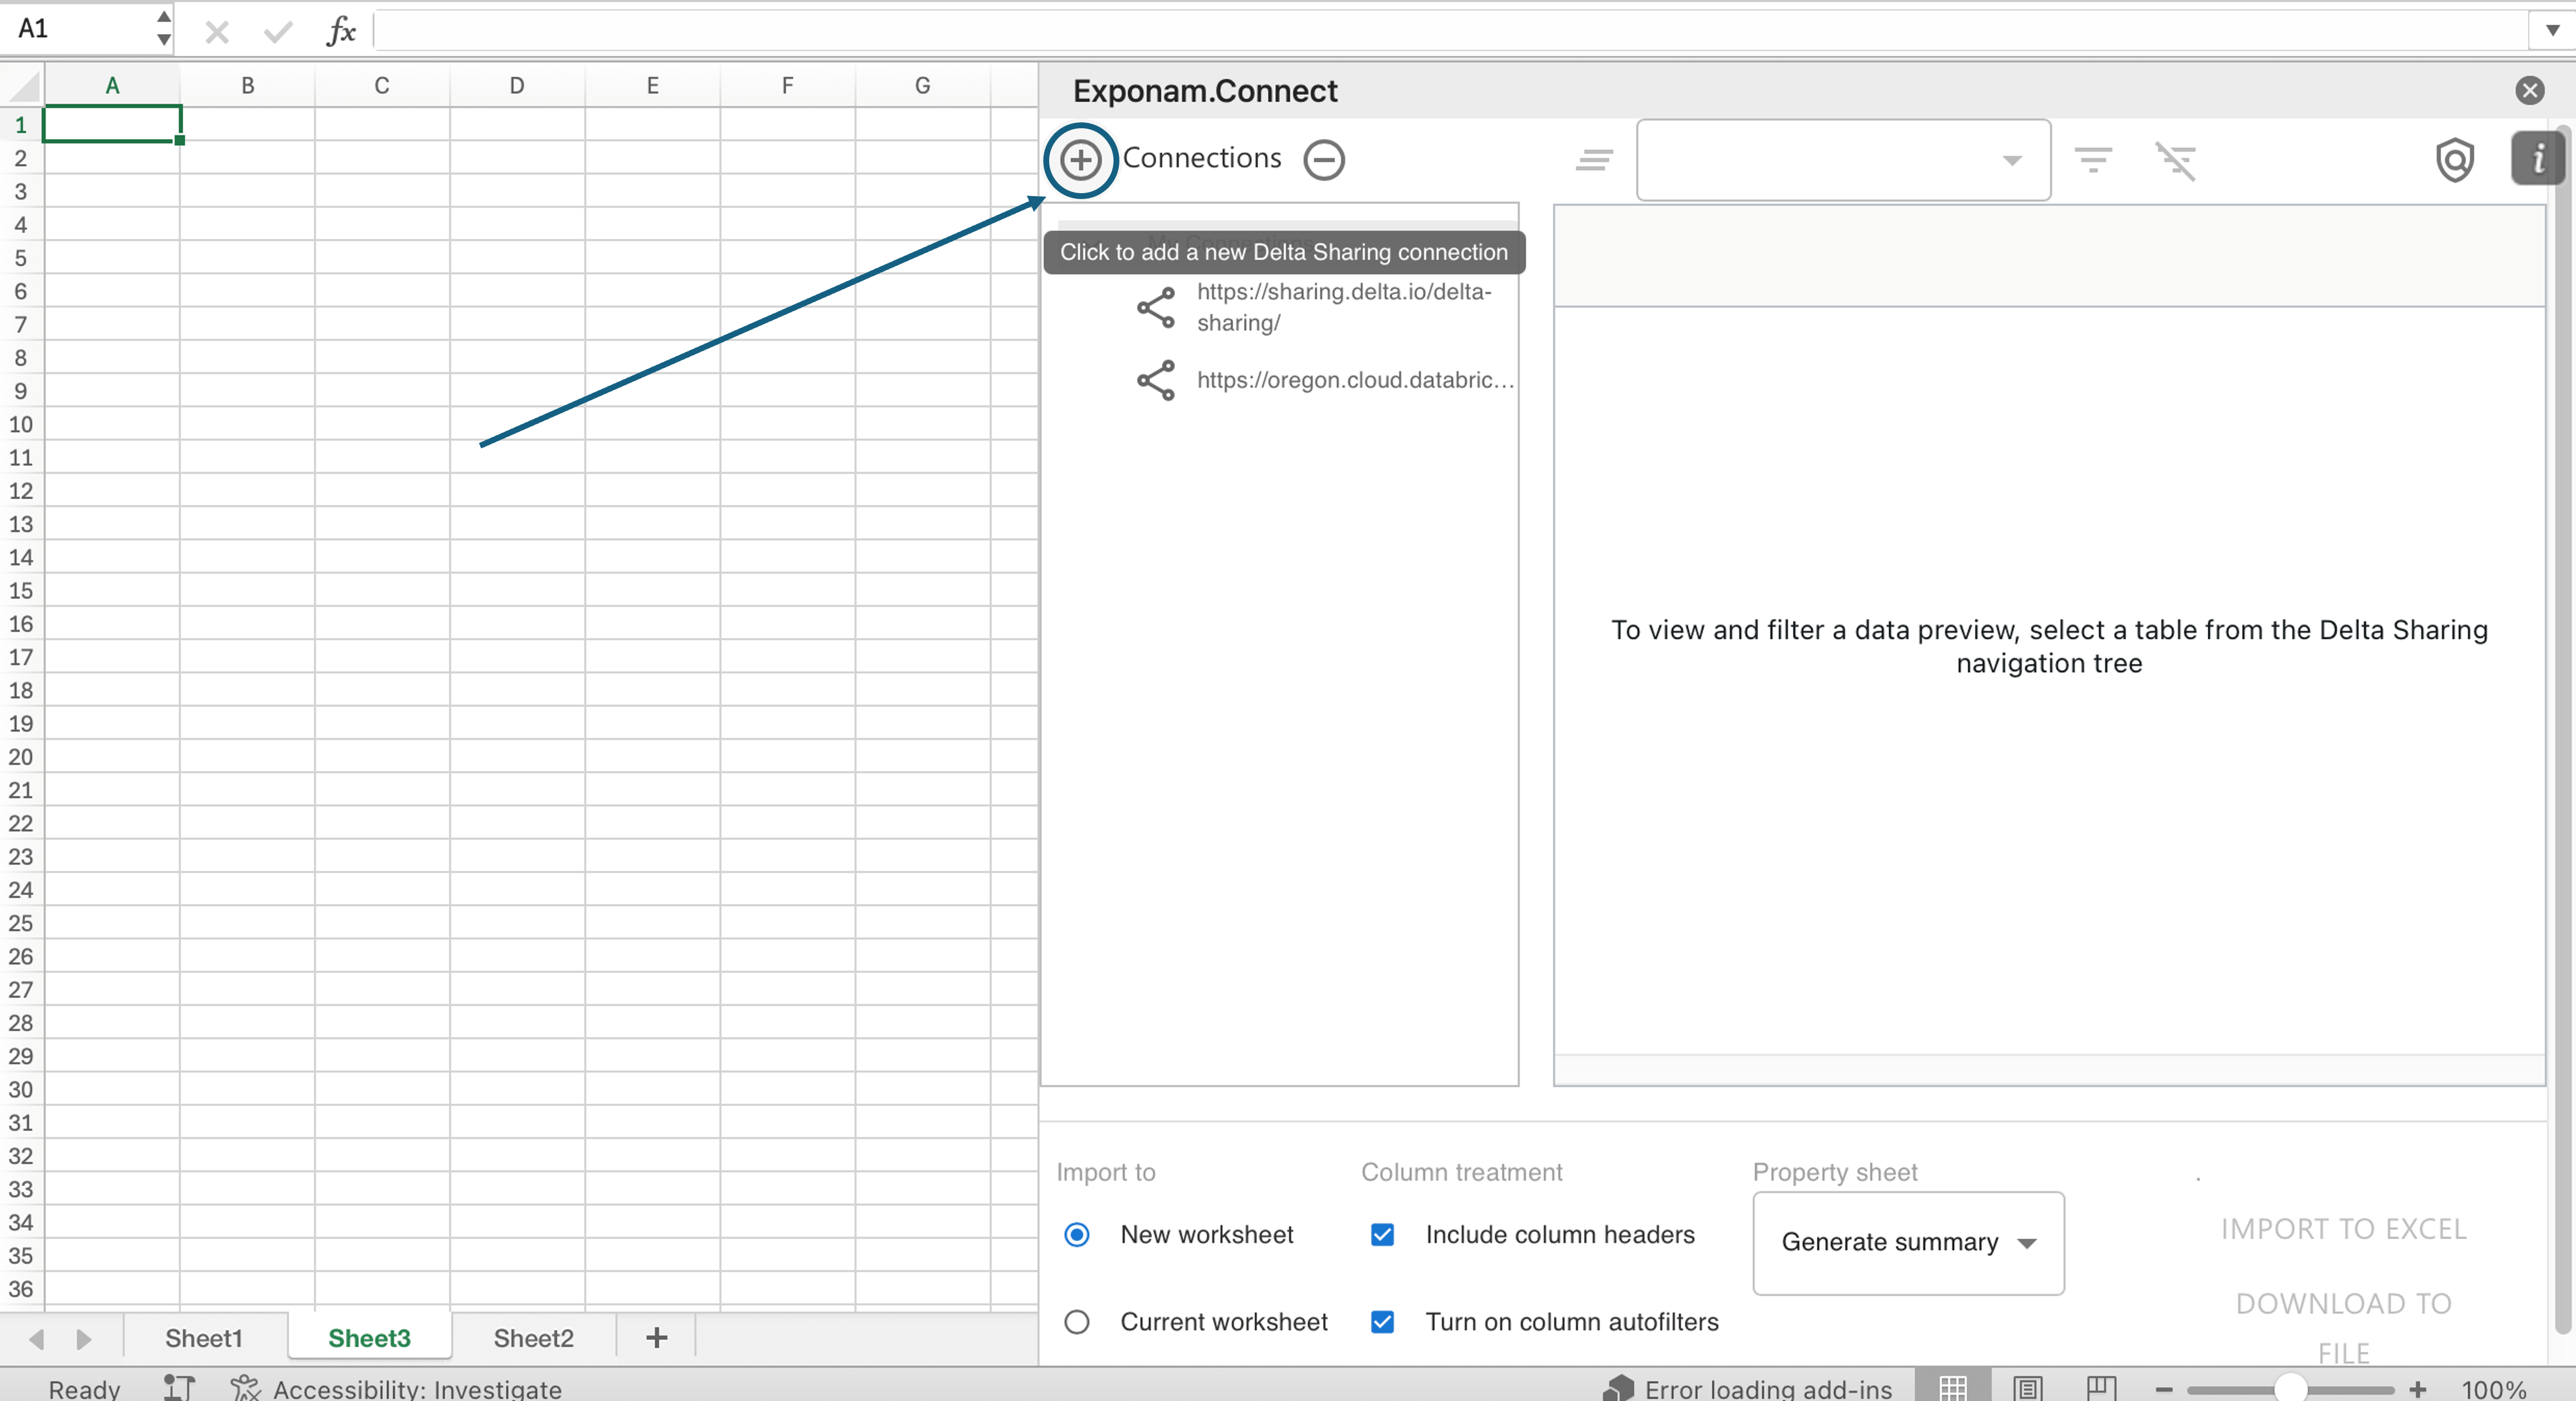
Task: Open the Generate summary dropdown
Action: coord(1908,1242)
